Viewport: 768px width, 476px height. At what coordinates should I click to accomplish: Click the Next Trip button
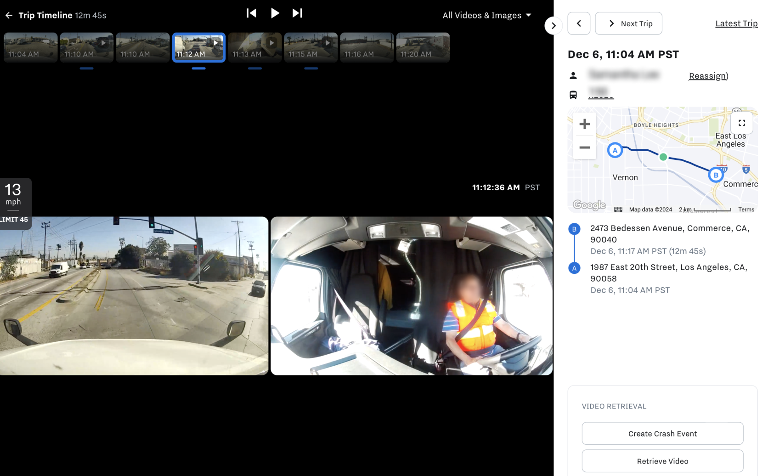click(628, 23)
